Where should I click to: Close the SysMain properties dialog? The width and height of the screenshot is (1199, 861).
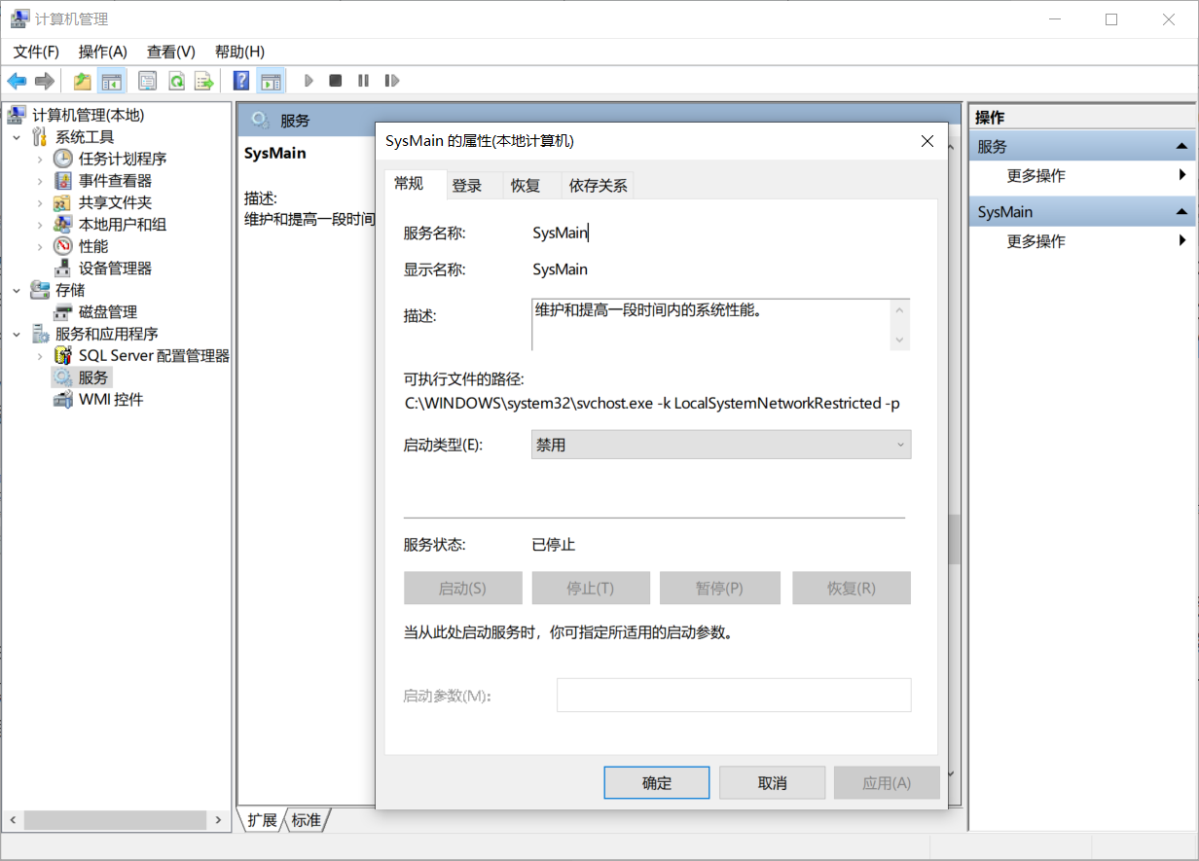(x=927, y=141)
